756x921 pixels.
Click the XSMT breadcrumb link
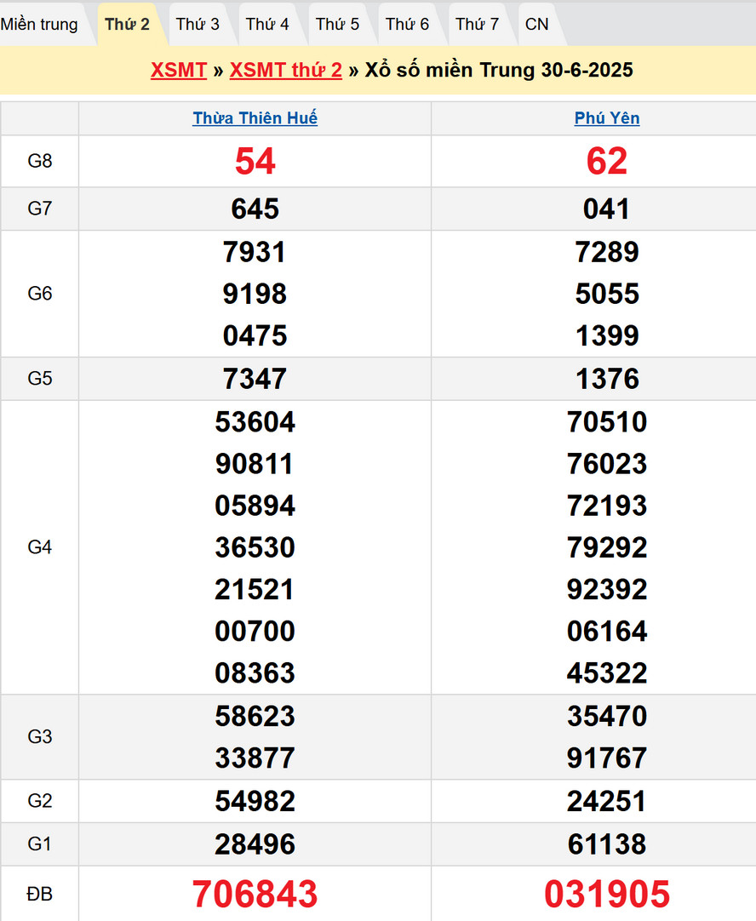pos(179,70)
